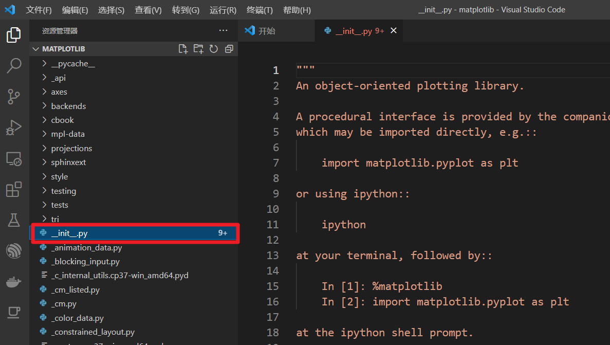Click 'at the ipython shell prompt.' on line 18
610x345 pixels.
point(384,333)
